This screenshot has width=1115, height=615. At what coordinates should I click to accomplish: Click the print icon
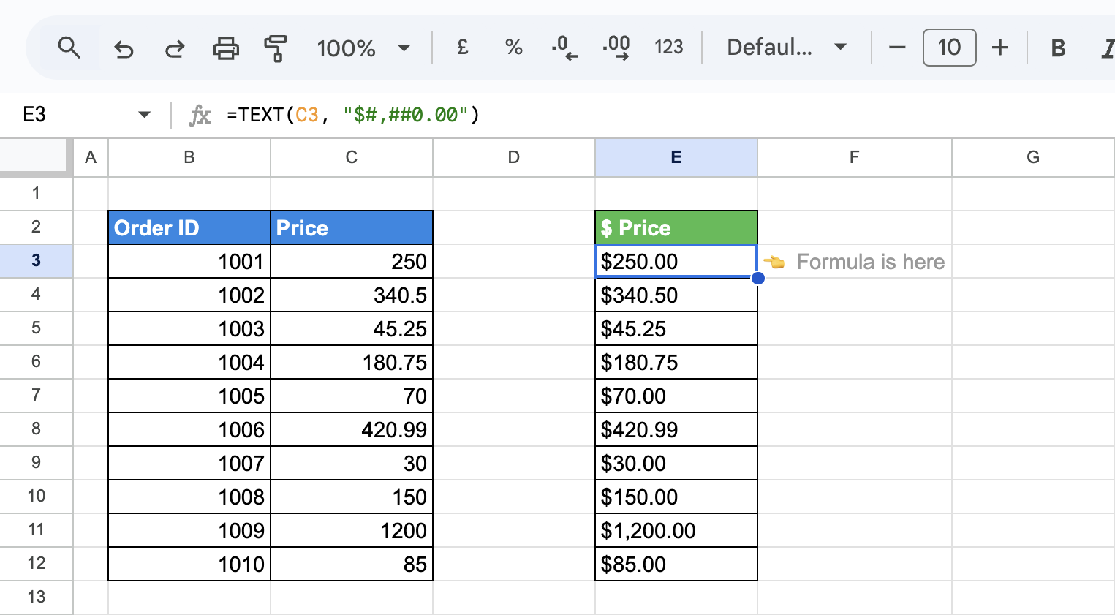(225, 49)
